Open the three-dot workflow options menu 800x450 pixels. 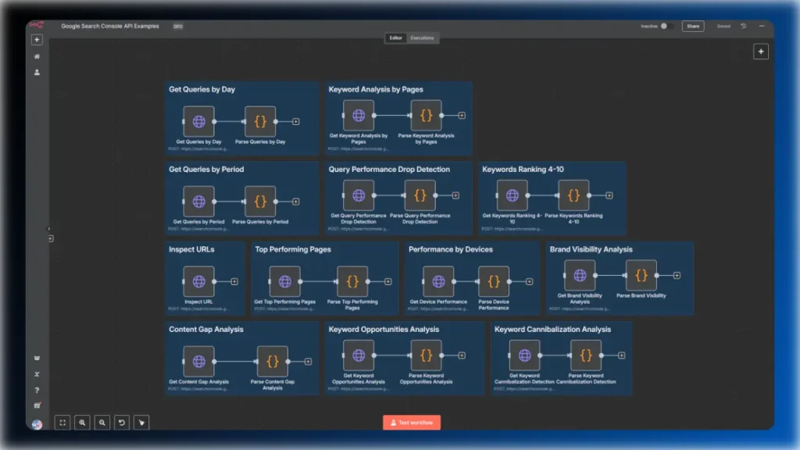click(762, 26)
